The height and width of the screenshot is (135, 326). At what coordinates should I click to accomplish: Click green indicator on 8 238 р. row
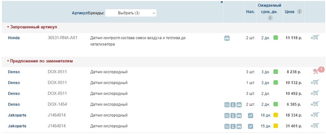[276, 72]
